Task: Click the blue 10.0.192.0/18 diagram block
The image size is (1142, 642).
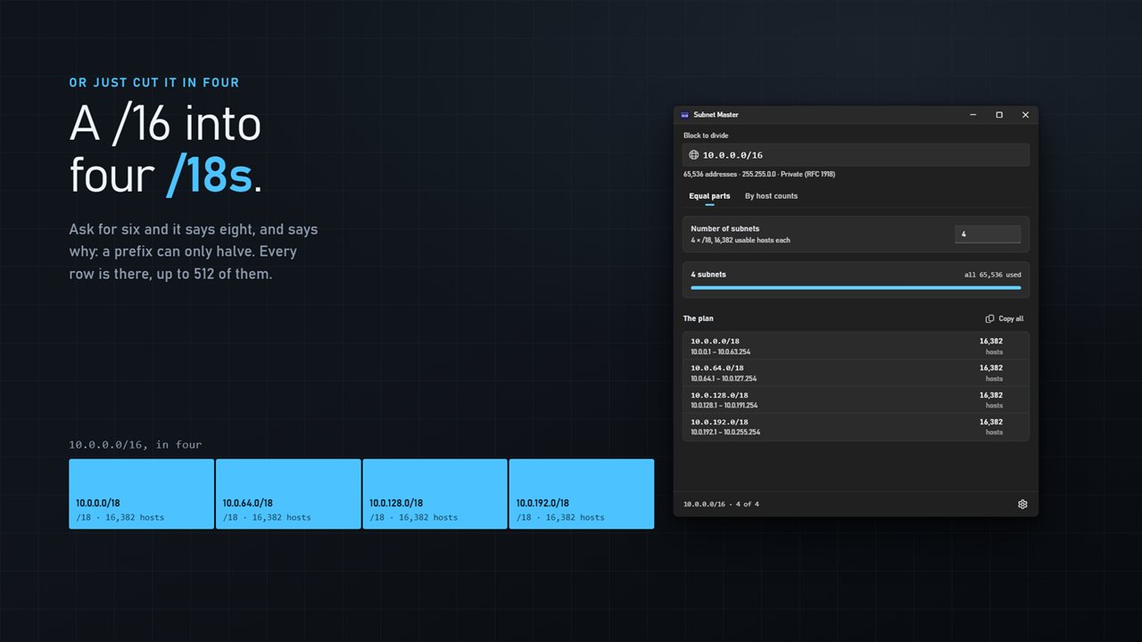Action: coord(581,494)
